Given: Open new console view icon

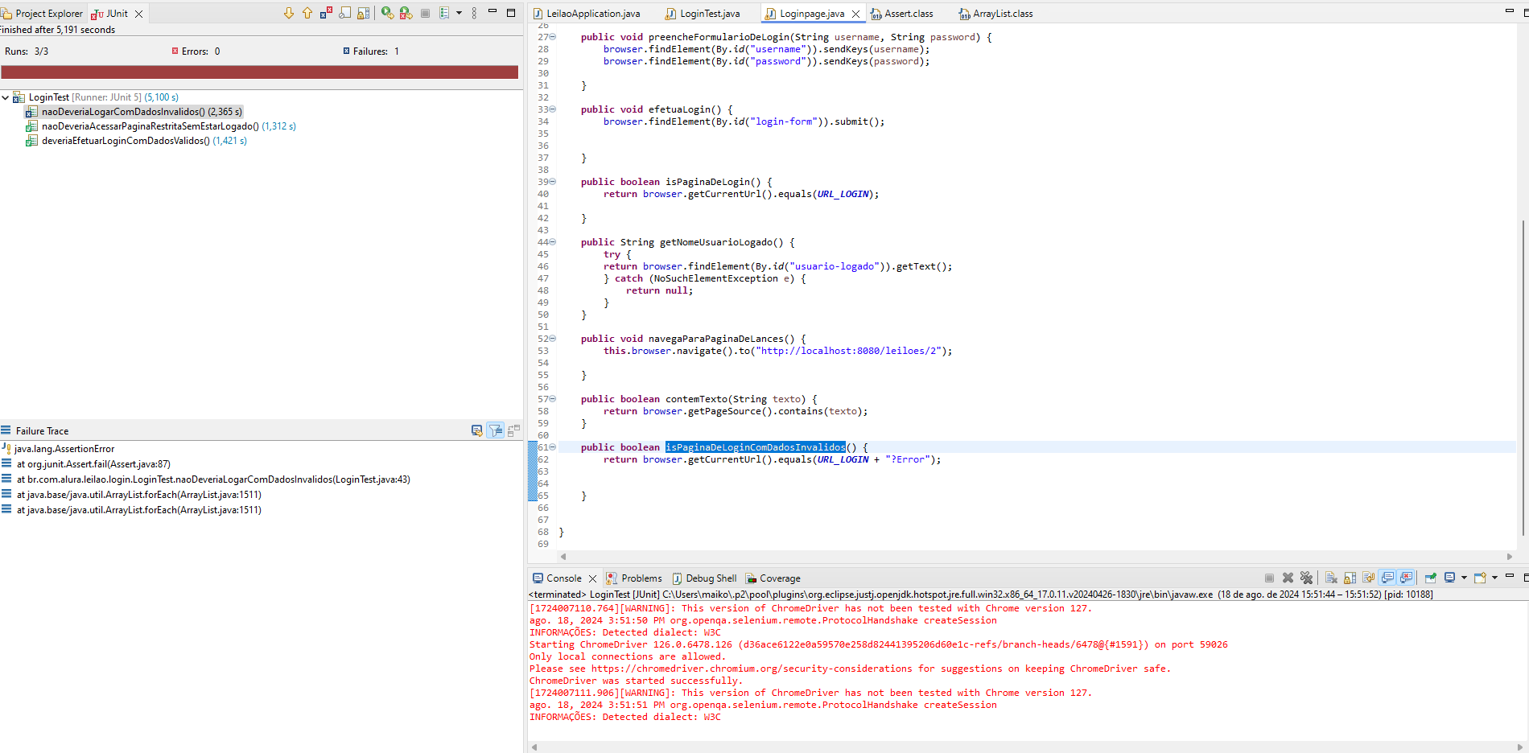Looking at the screenshot, I should [1480, 578].
